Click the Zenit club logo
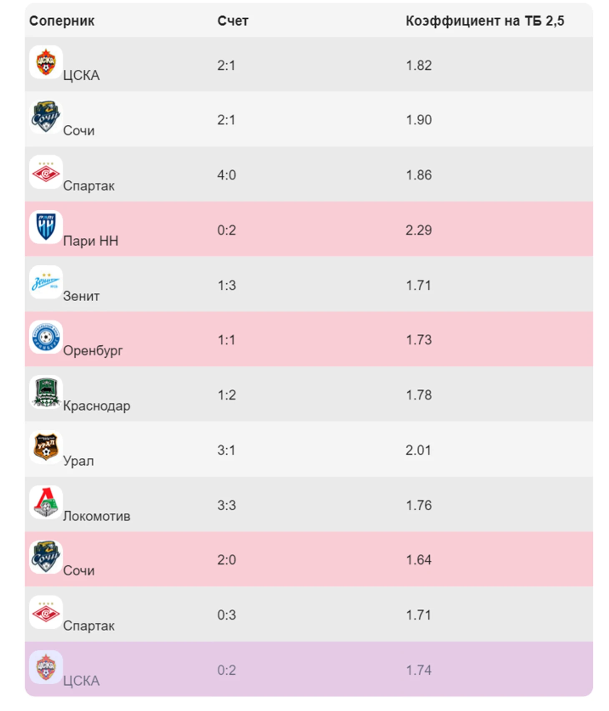 click(x=46, y=282)
